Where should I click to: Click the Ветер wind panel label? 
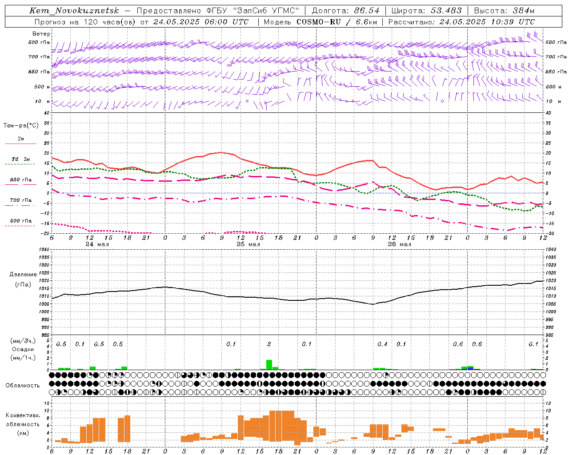[x=41, y=34]
